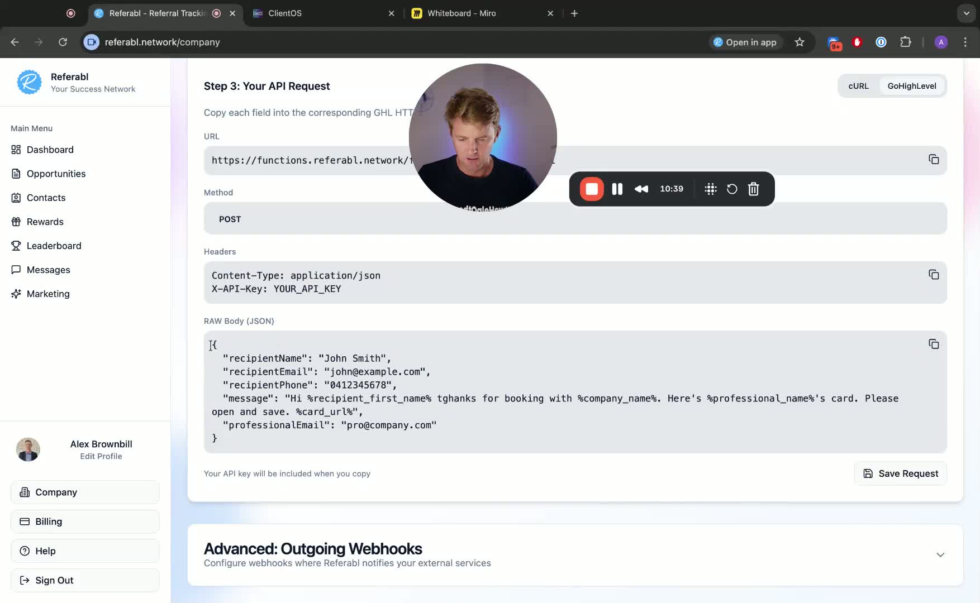
Task: Go forward in browser history
Action: (x=39, y=42)
